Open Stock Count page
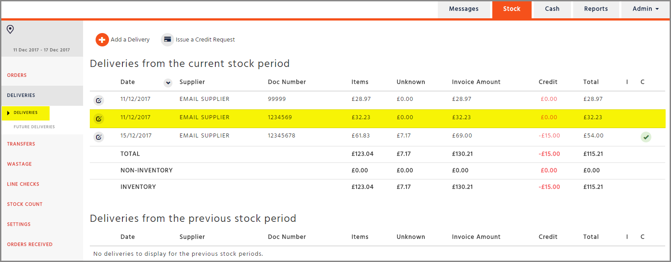The width and height of the screenshot is (671, 262). pyautogui.click(x=25, y=204)
